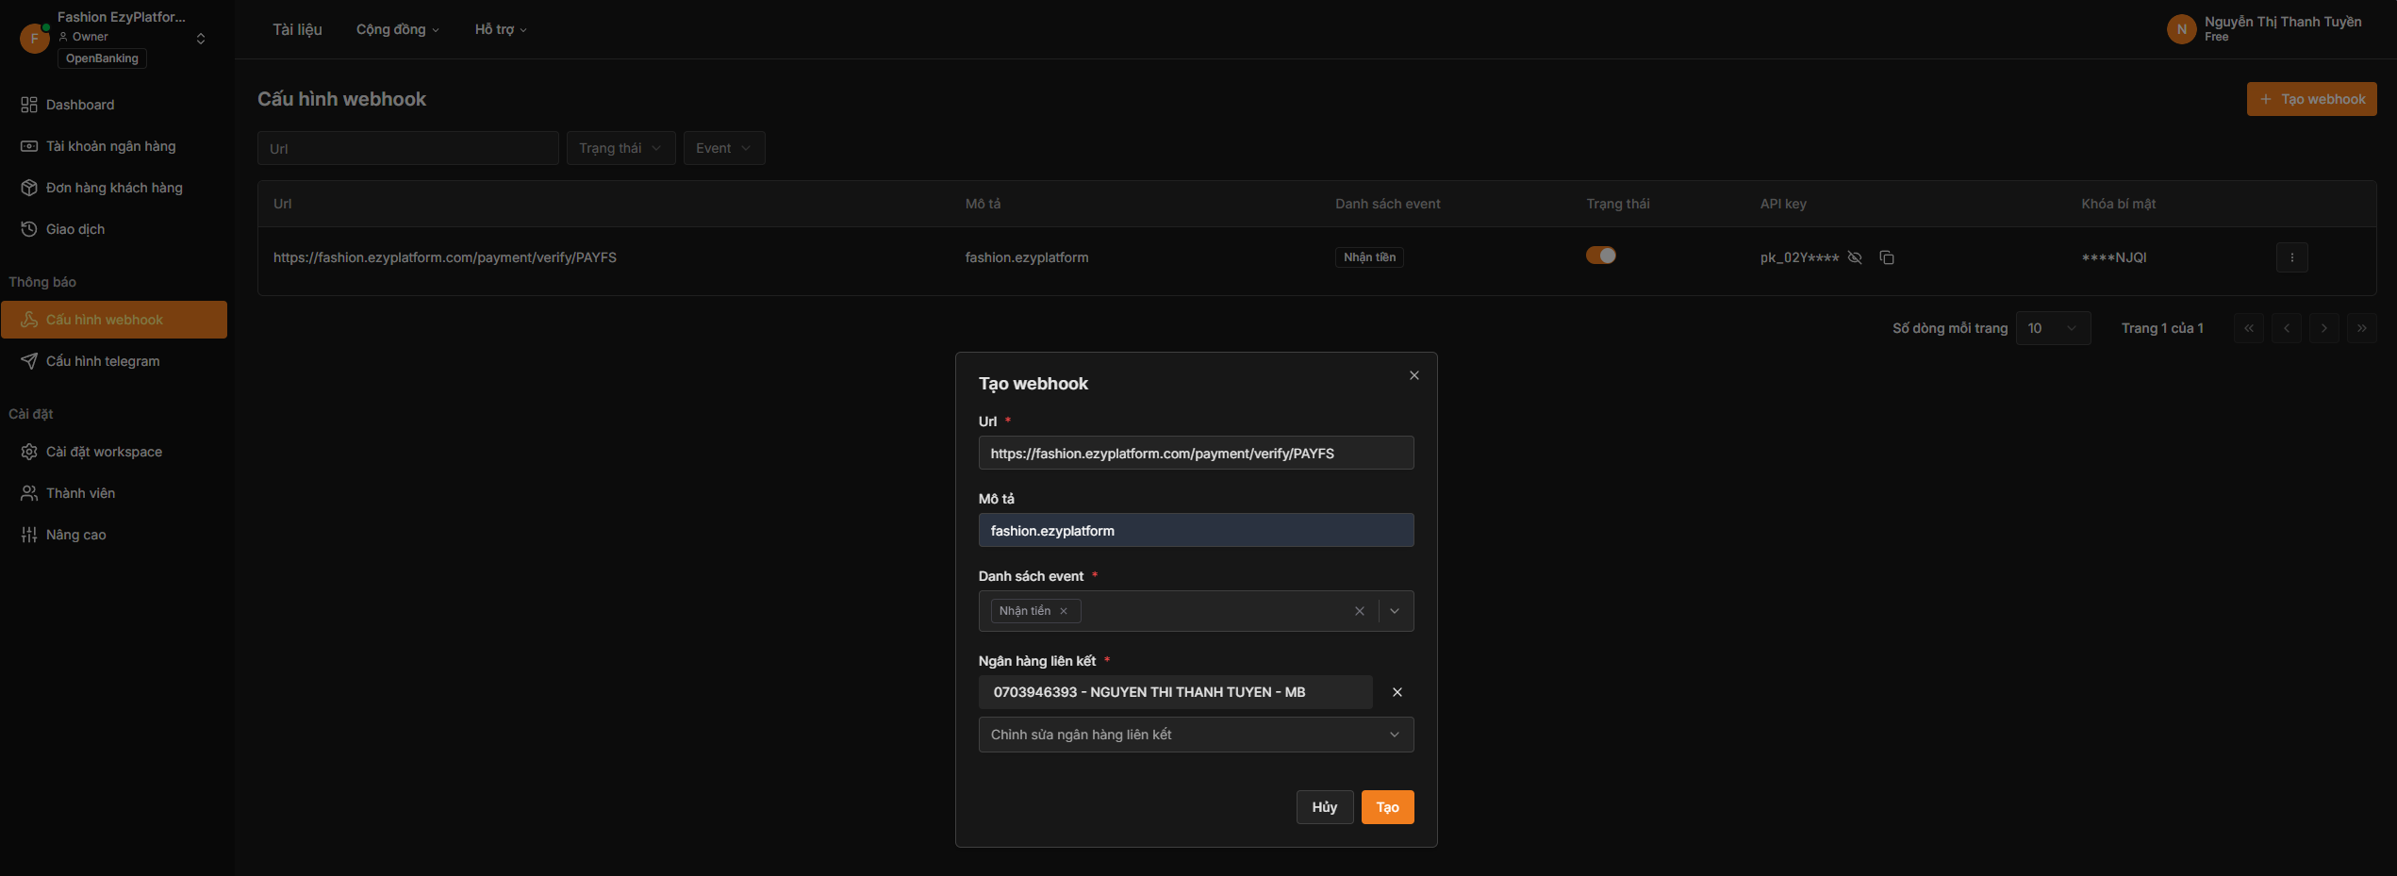
Task: Switch workspace via Fashion EzyPlatform selector
Action: tap(200, 39)
